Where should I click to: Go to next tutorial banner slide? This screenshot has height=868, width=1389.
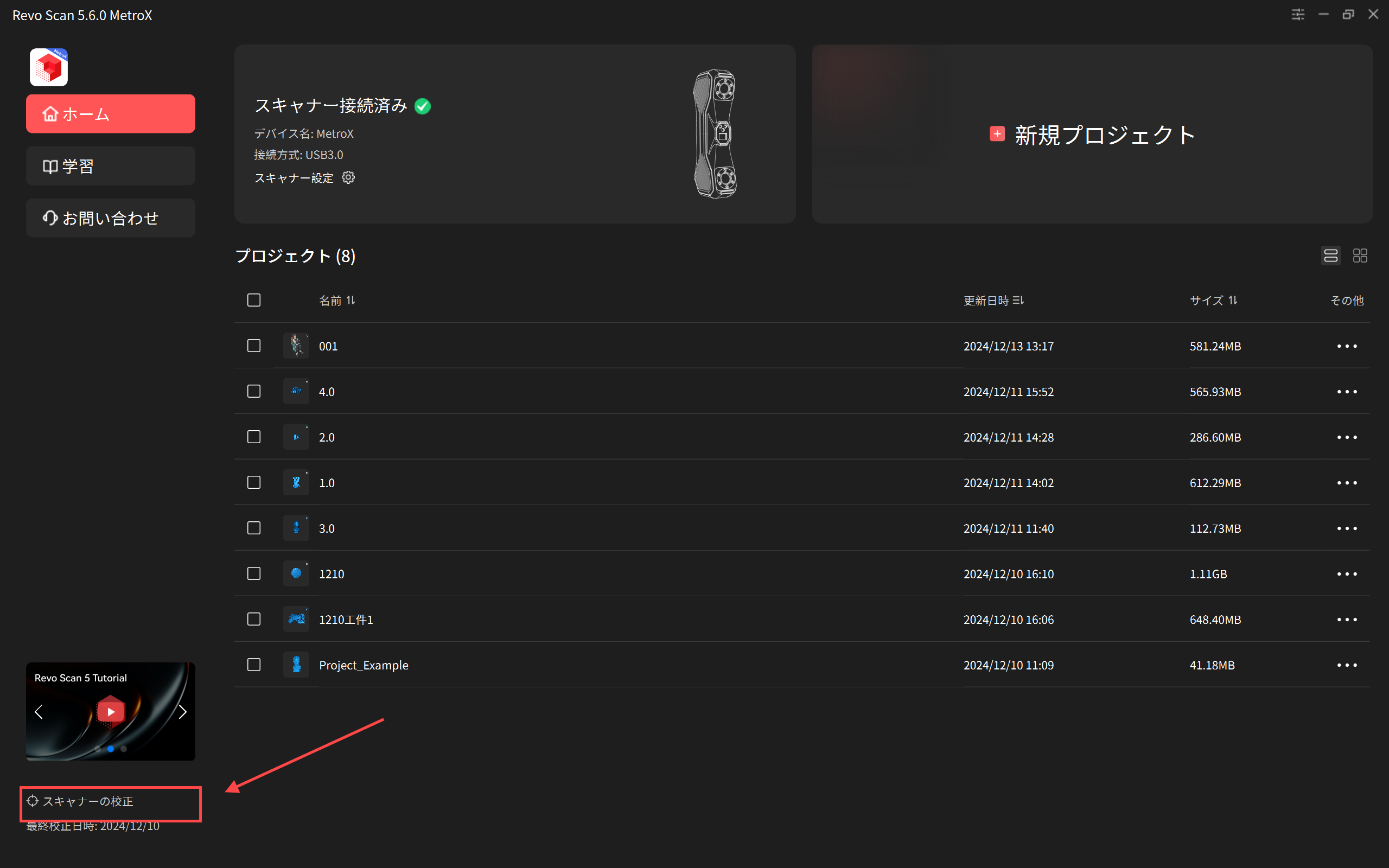tap(182, 712)
